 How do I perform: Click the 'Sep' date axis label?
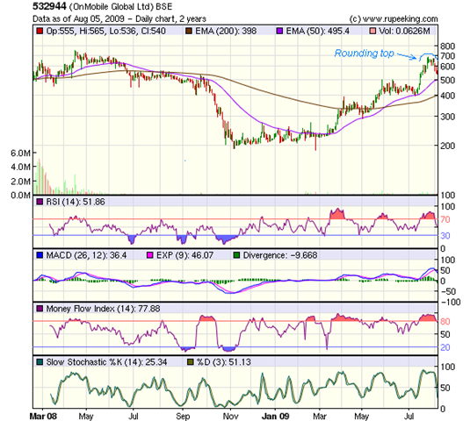[183, 417]
